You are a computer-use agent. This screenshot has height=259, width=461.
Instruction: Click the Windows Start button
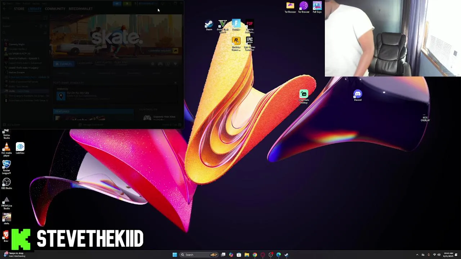tap(175, 255)
